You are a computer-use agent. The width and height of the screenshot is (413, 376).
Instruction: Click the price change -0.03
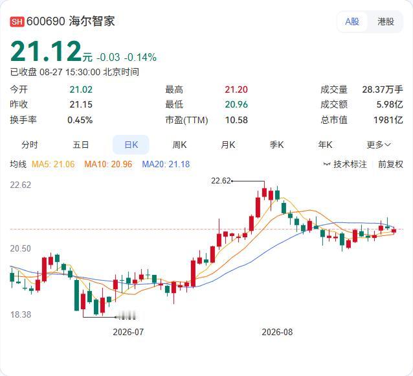click(x=108, y=57)
